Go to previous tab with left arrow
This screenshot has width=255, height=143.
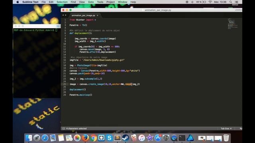63,15
